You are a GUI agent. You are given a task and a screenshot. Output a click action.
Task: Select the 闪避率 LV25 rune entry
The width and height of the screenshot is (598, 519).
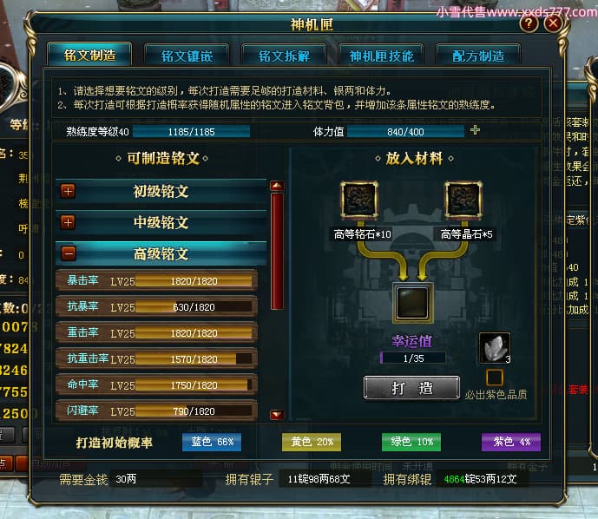[x=156, y=411]
